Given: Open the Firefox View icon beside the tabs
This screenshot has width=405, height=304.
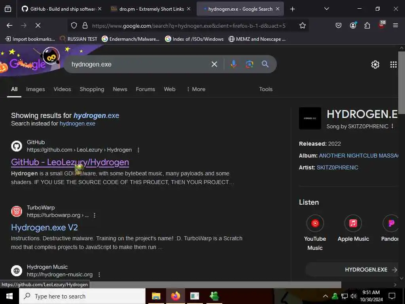Looking at the screenshot, I should point(8,9).
